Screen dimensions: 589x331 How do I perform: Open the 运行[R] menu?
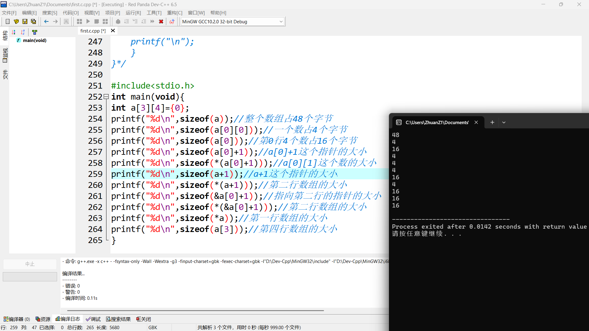coord(133,13)
